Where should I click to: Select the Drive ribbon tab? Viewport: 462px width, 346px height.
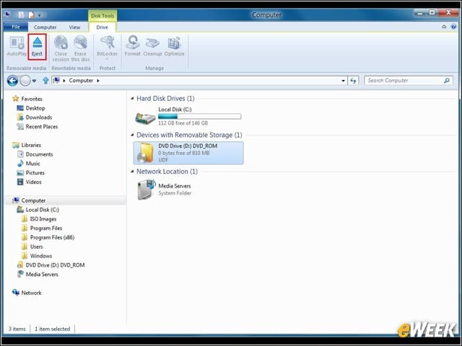point(102,27)
